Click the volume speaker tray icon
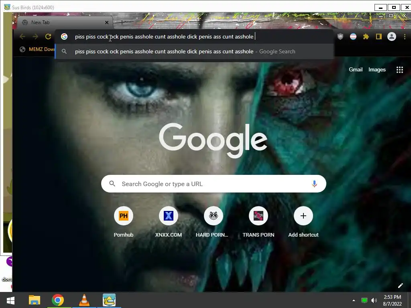 coord(374,300)
